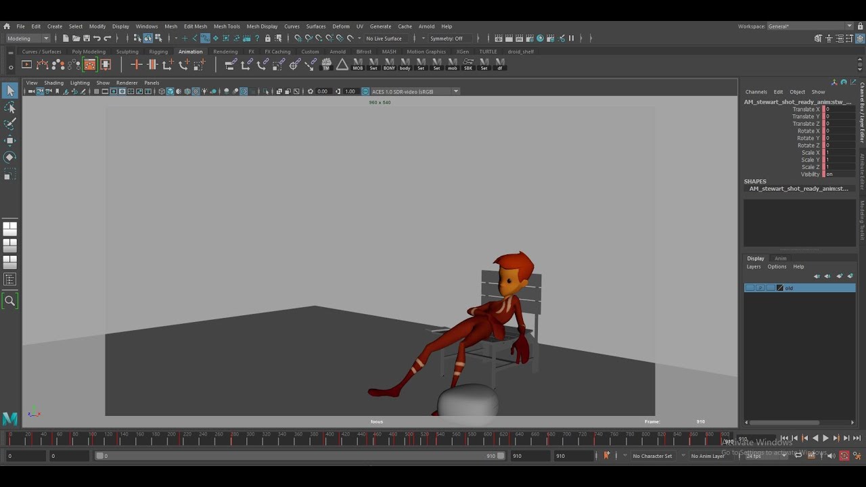Open Layers menu in layer editor
The height and width of the screenshot is (487, 866).
[x=754, y=266]
